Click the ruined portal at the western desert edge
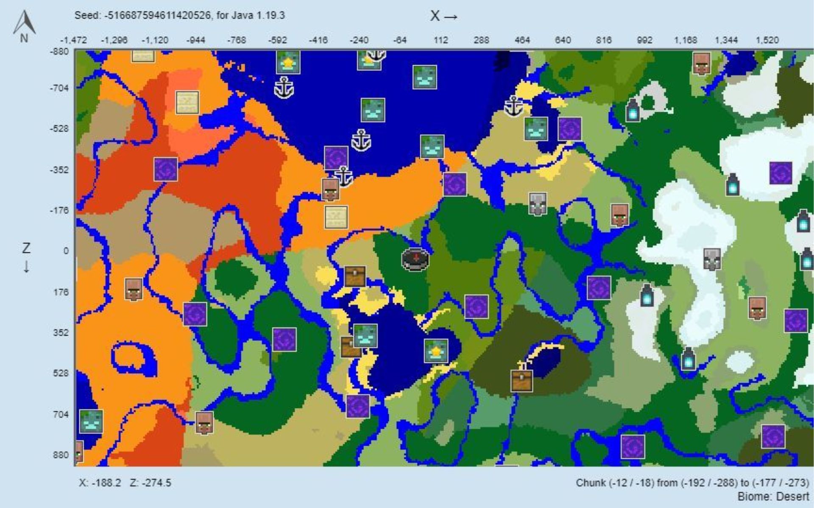The height and width of the screenshot is (508, 814). coord(195,314)
